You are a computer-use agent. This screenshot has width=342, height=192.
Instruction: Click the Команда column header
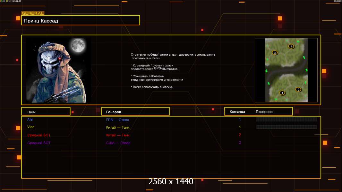coord(237,112)
